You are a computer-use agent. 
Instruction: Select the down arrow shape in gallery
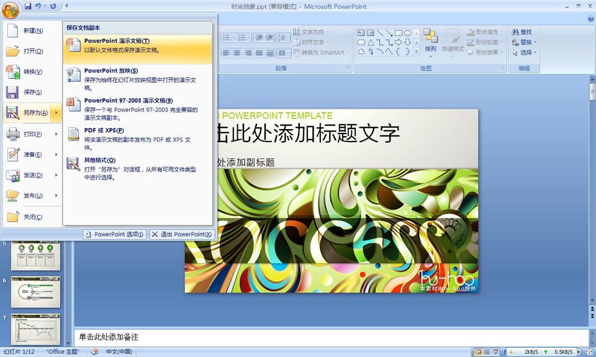click(407, 42)
